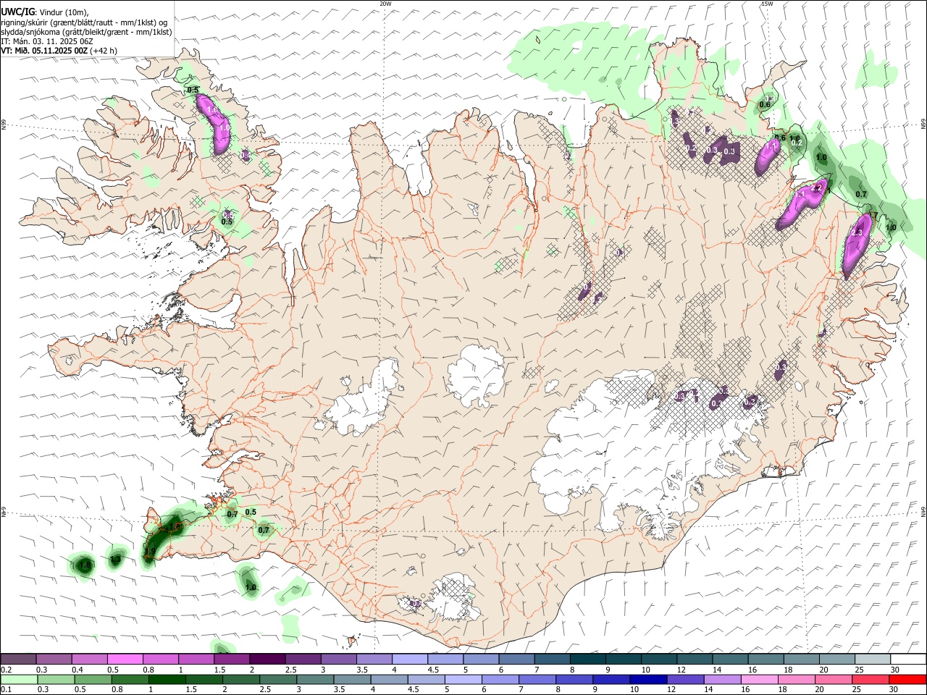Click the palest green 0.1–0.3 rain swatch
This screenshot has height=695, width=927.
click(x=19, y=679)
